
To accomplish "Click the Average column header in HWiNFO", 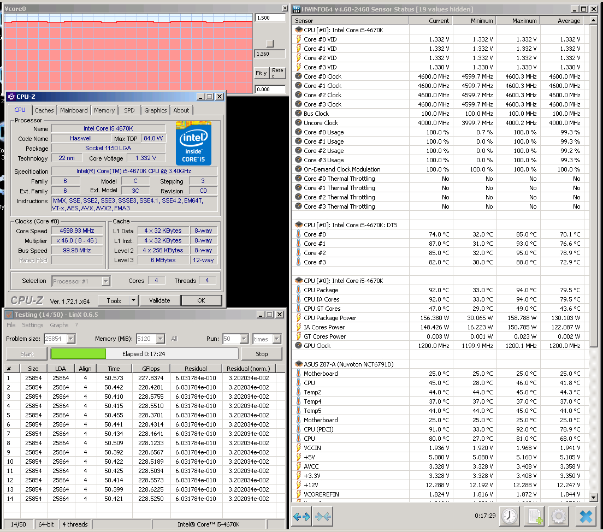I will (x=562, y=21).
